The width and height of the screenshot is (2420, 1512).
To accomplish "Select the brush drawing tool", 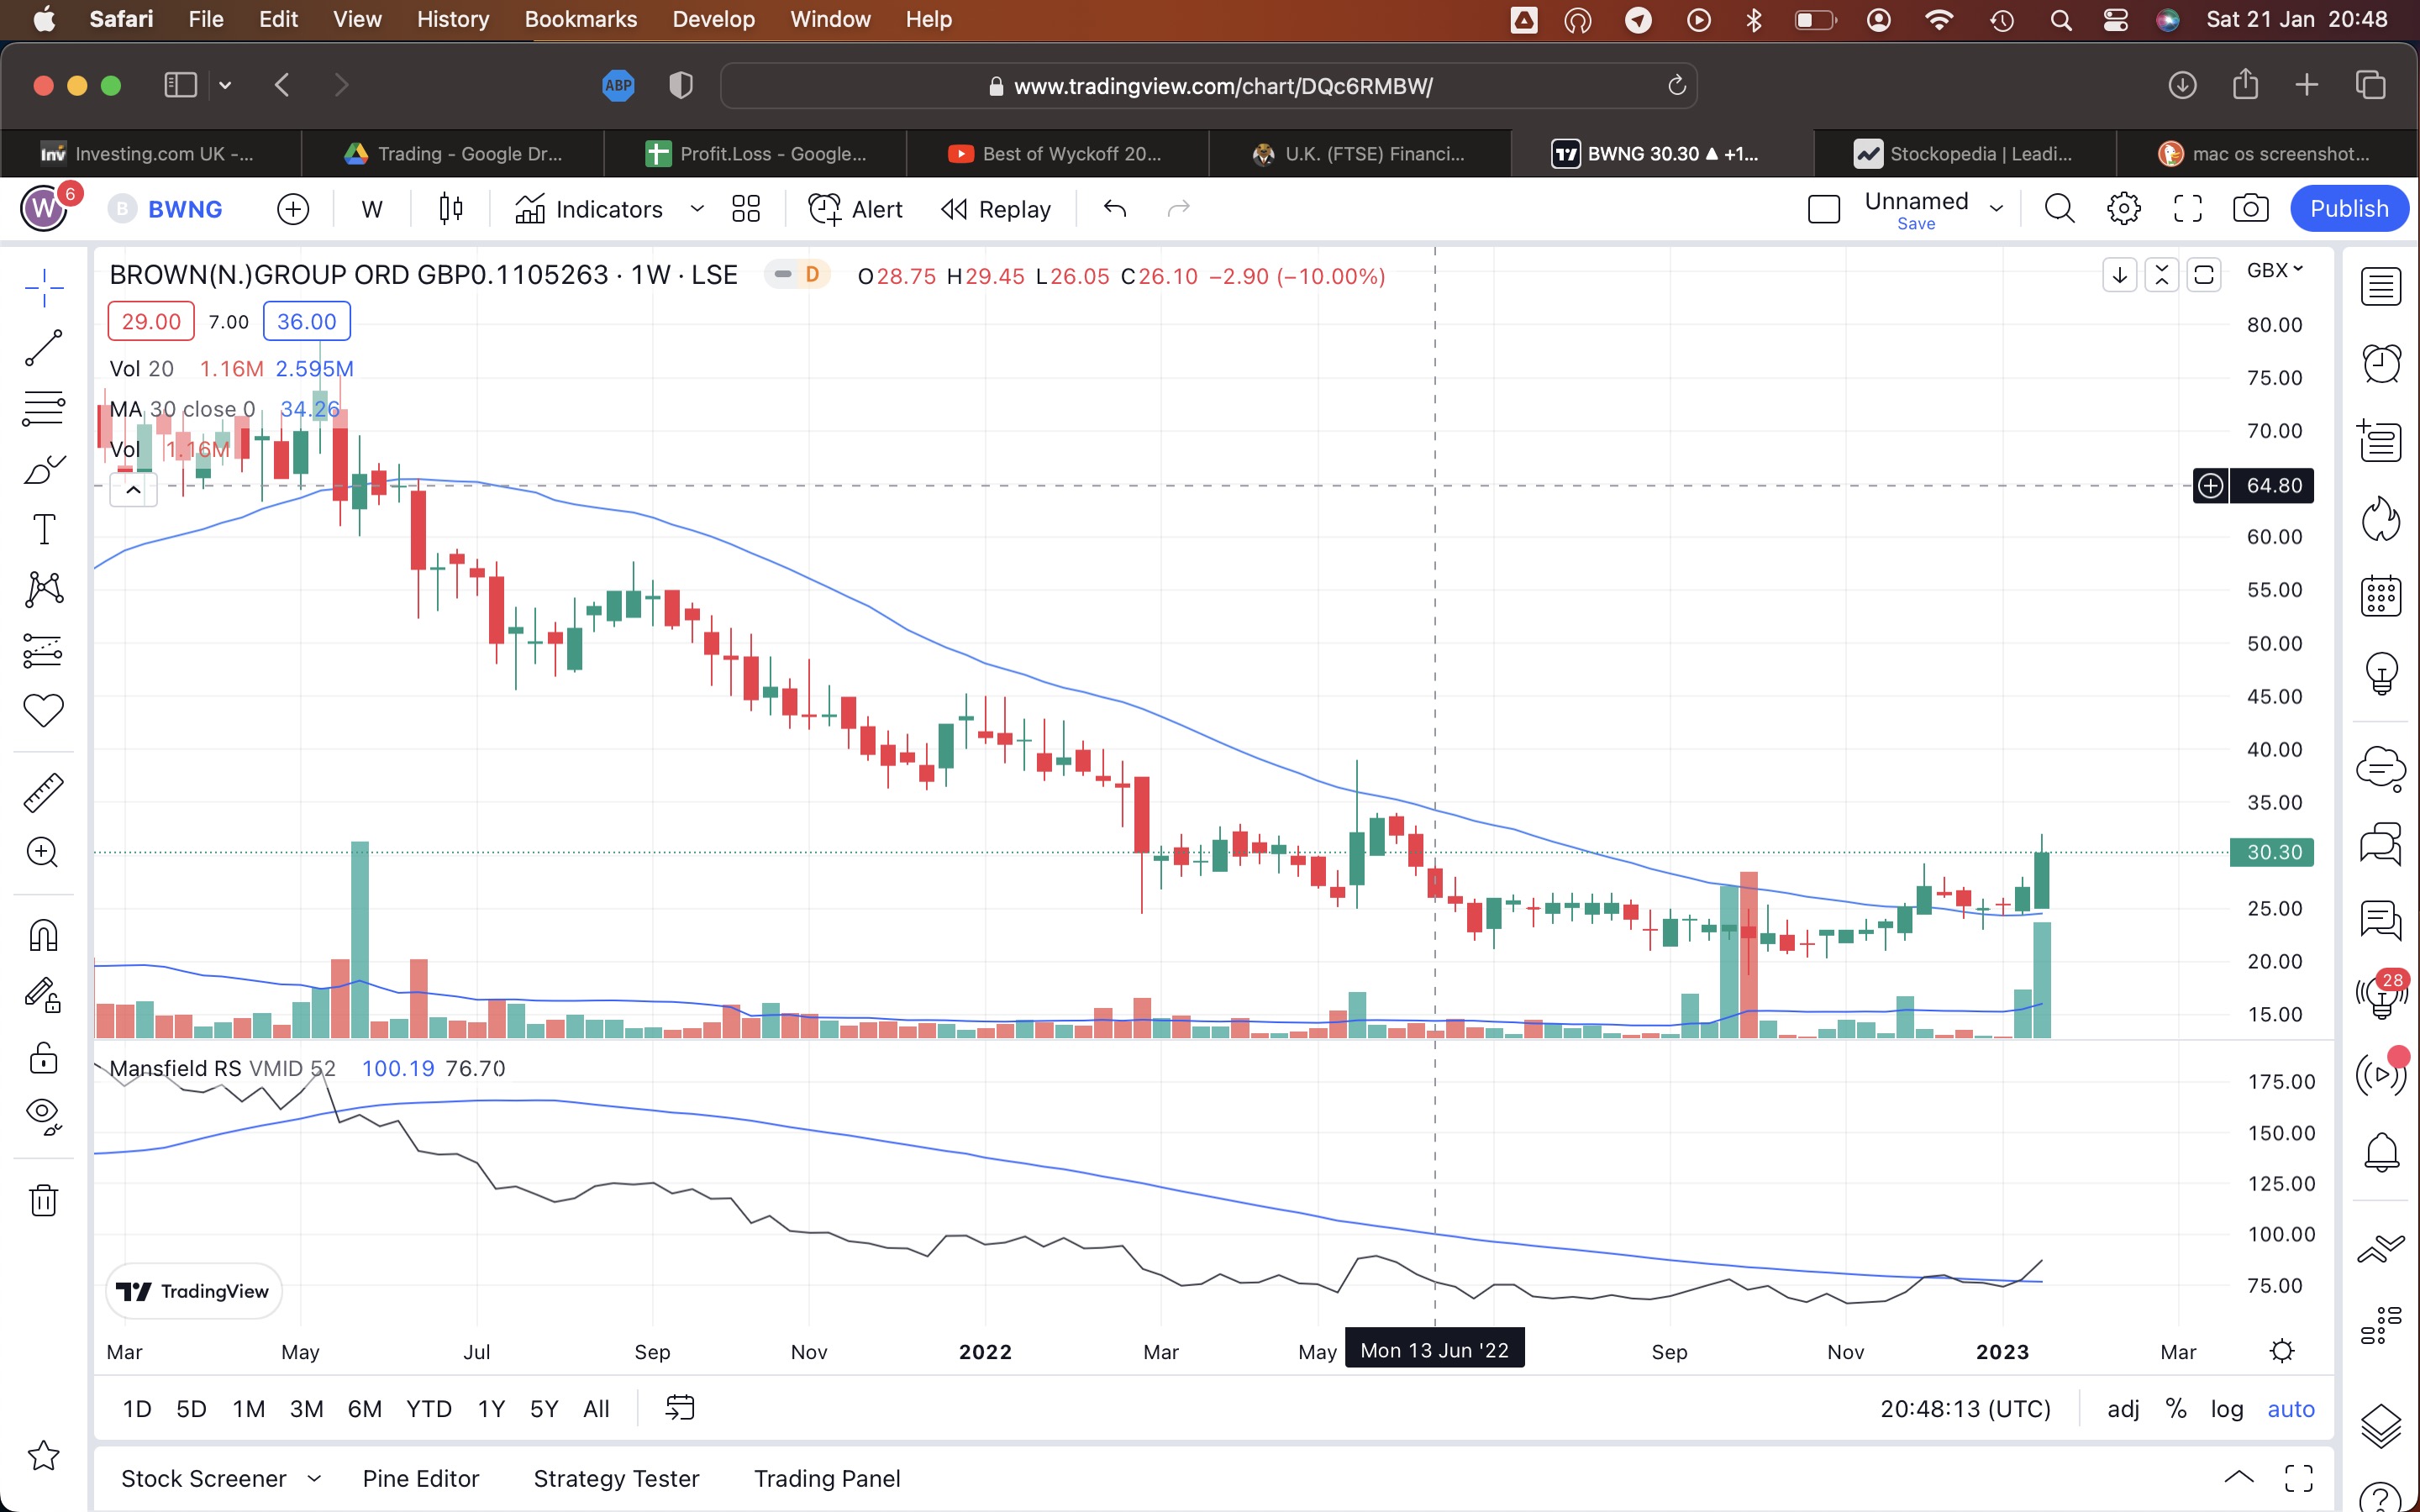I will coord(44,469).
